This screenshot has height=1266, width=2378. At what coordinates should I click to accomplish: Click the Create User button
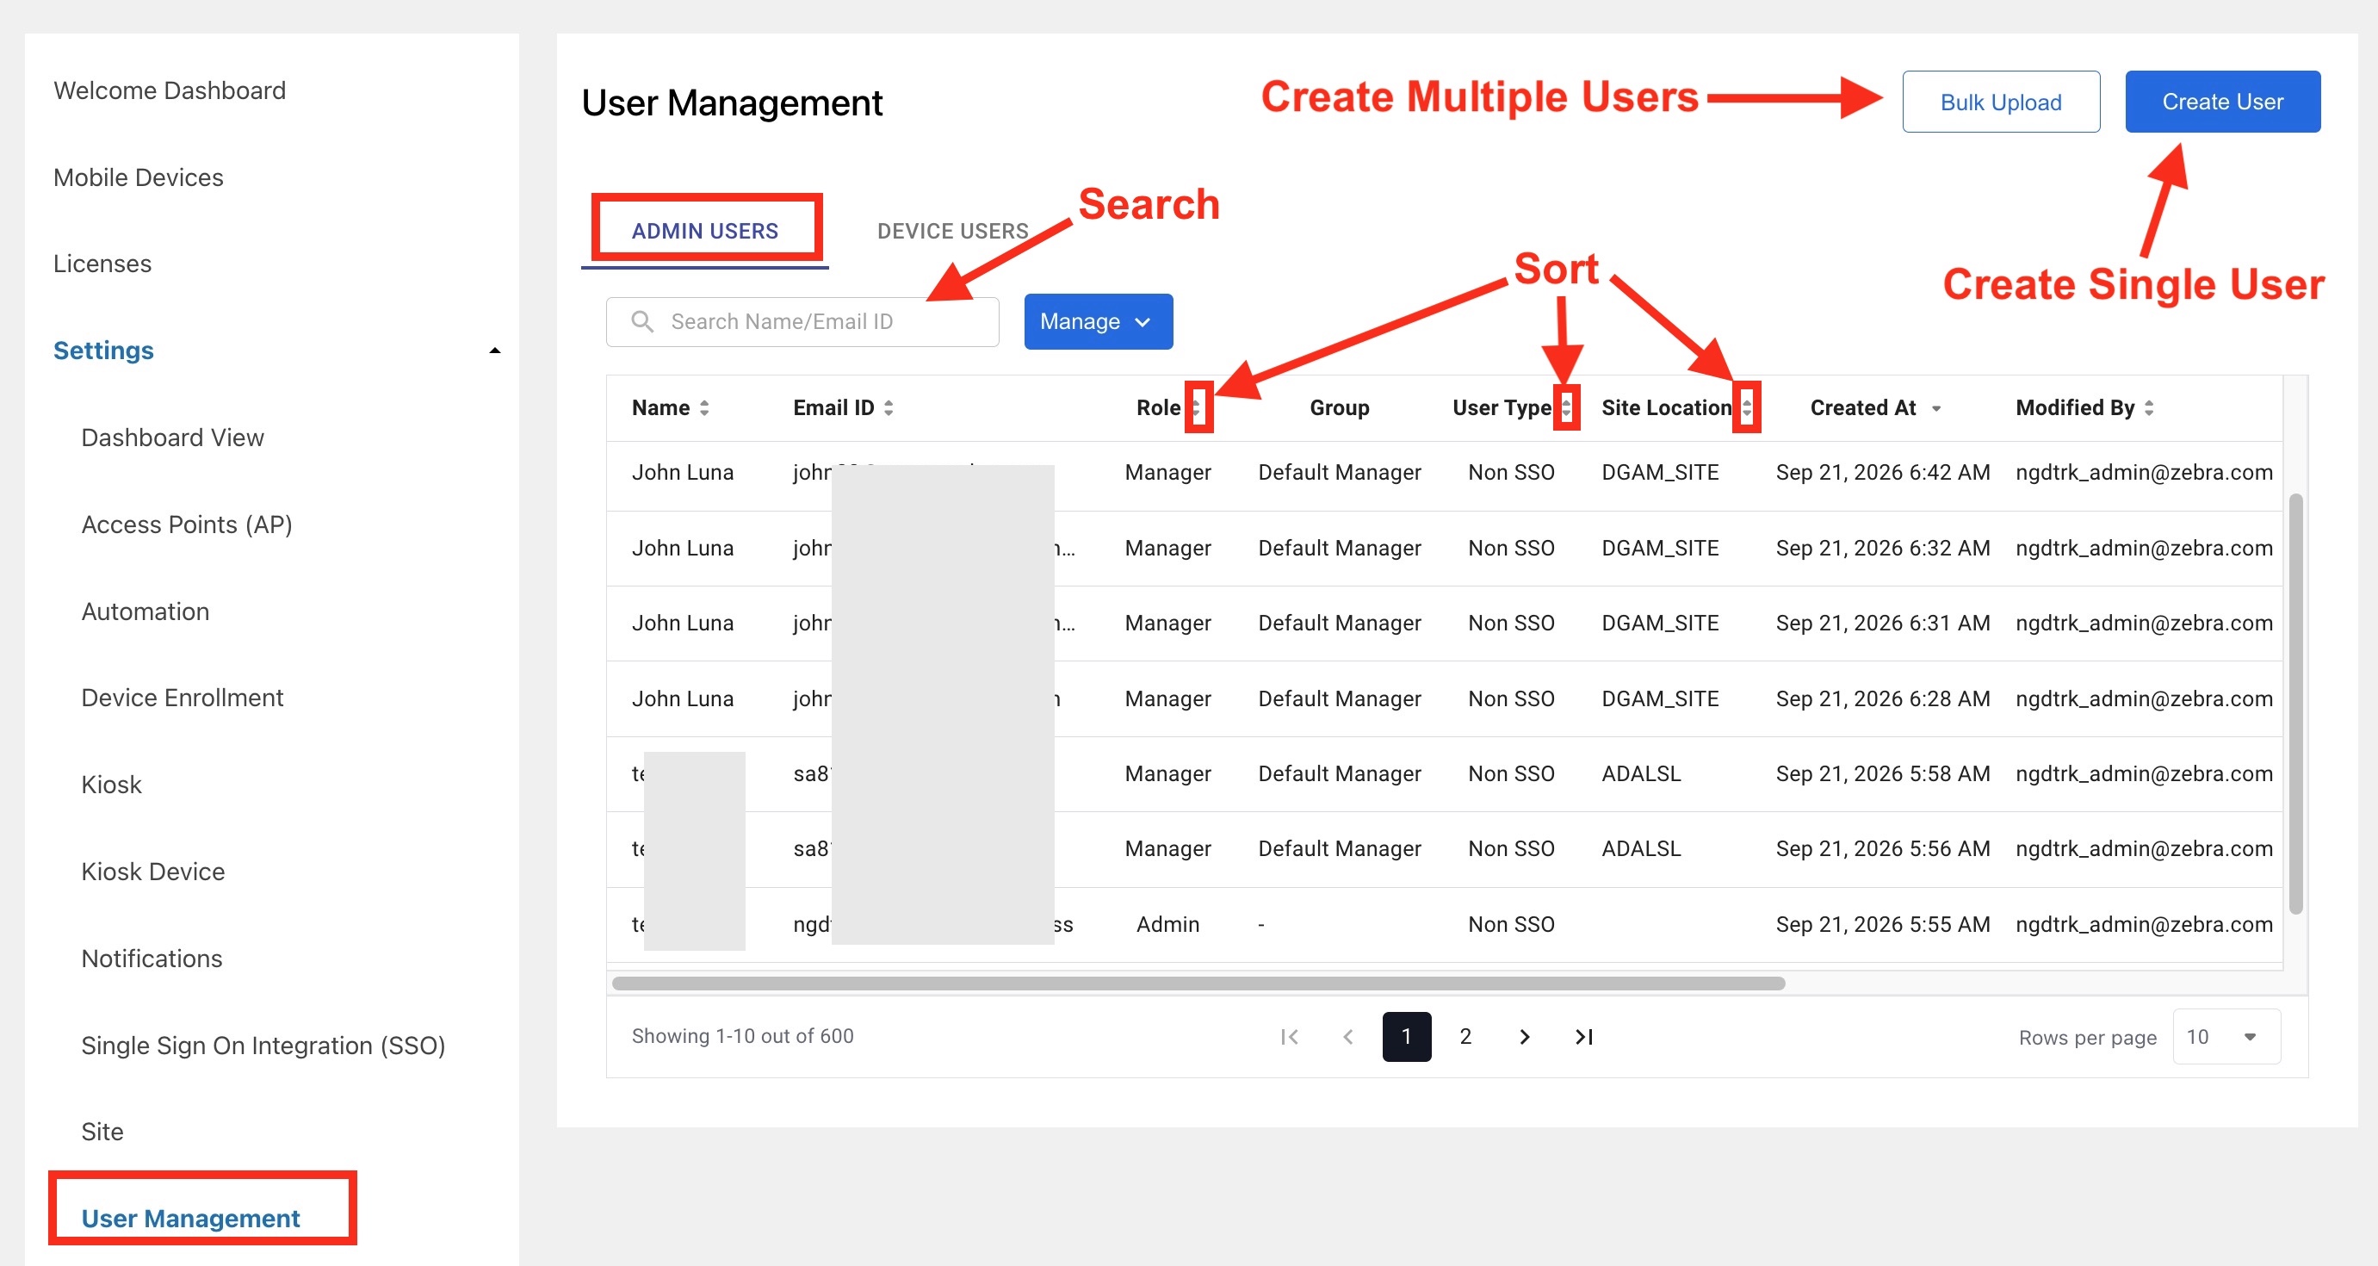tap(2222, 102)
